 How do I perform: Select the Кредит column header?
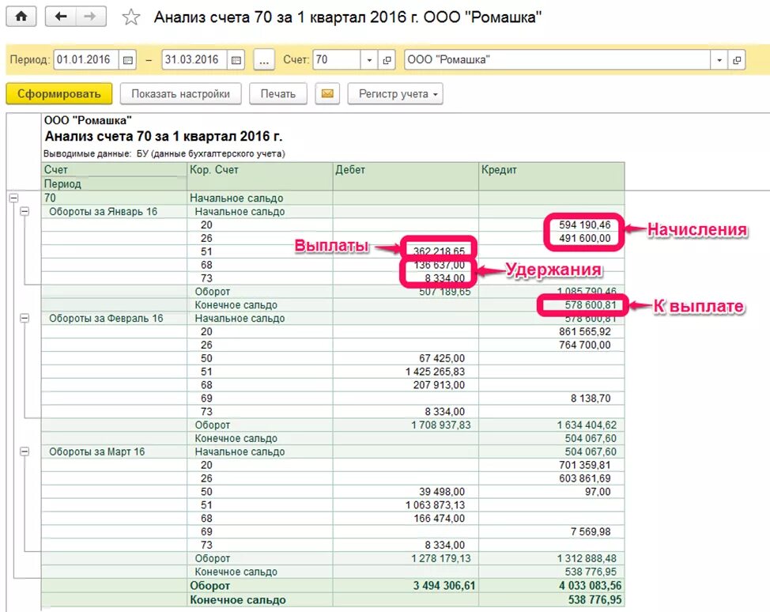pyautogui.click(x=552, y=176)
